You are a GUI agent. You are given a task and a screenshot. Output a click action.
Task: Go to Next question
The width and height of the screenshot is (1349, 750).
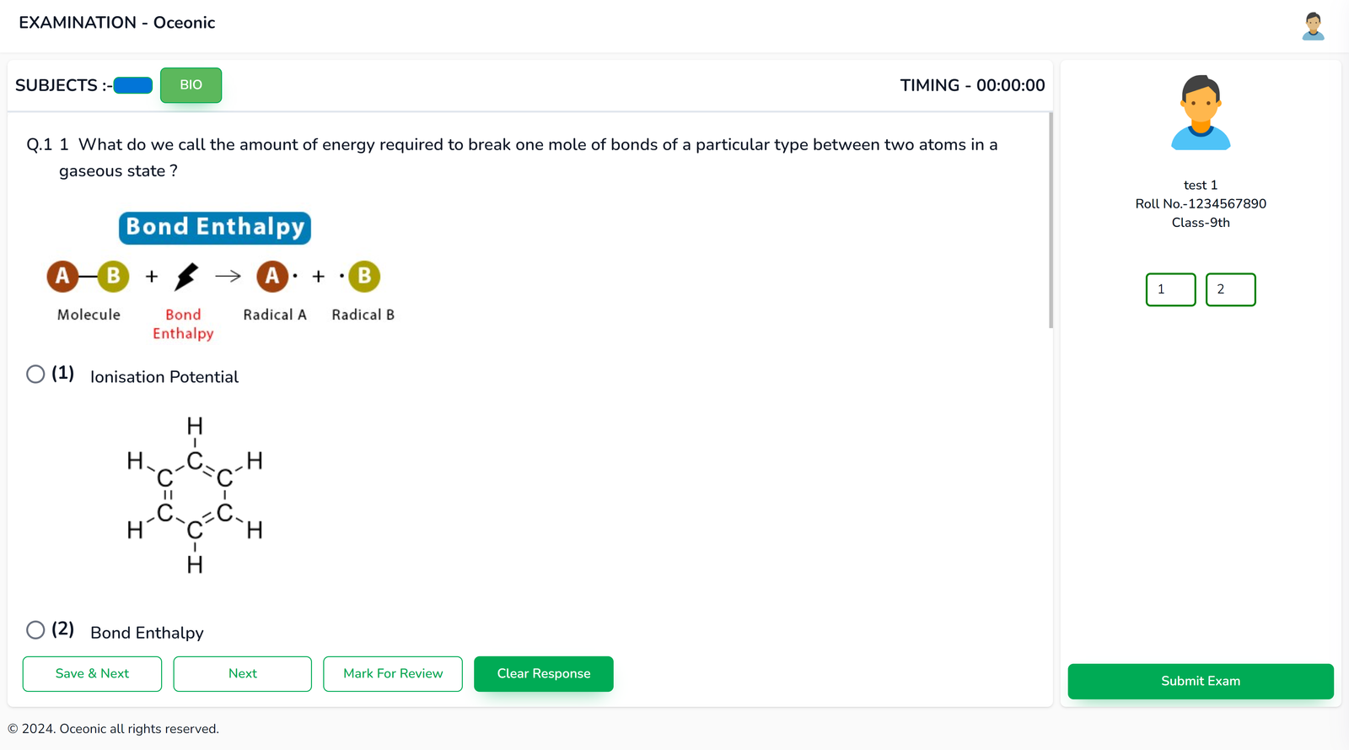(243, 674)
